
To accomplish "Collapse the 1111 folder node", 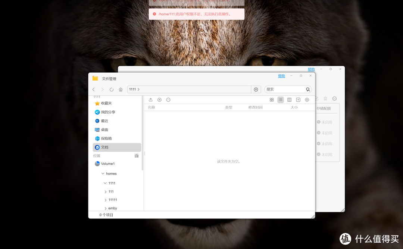I will [105, 183].
